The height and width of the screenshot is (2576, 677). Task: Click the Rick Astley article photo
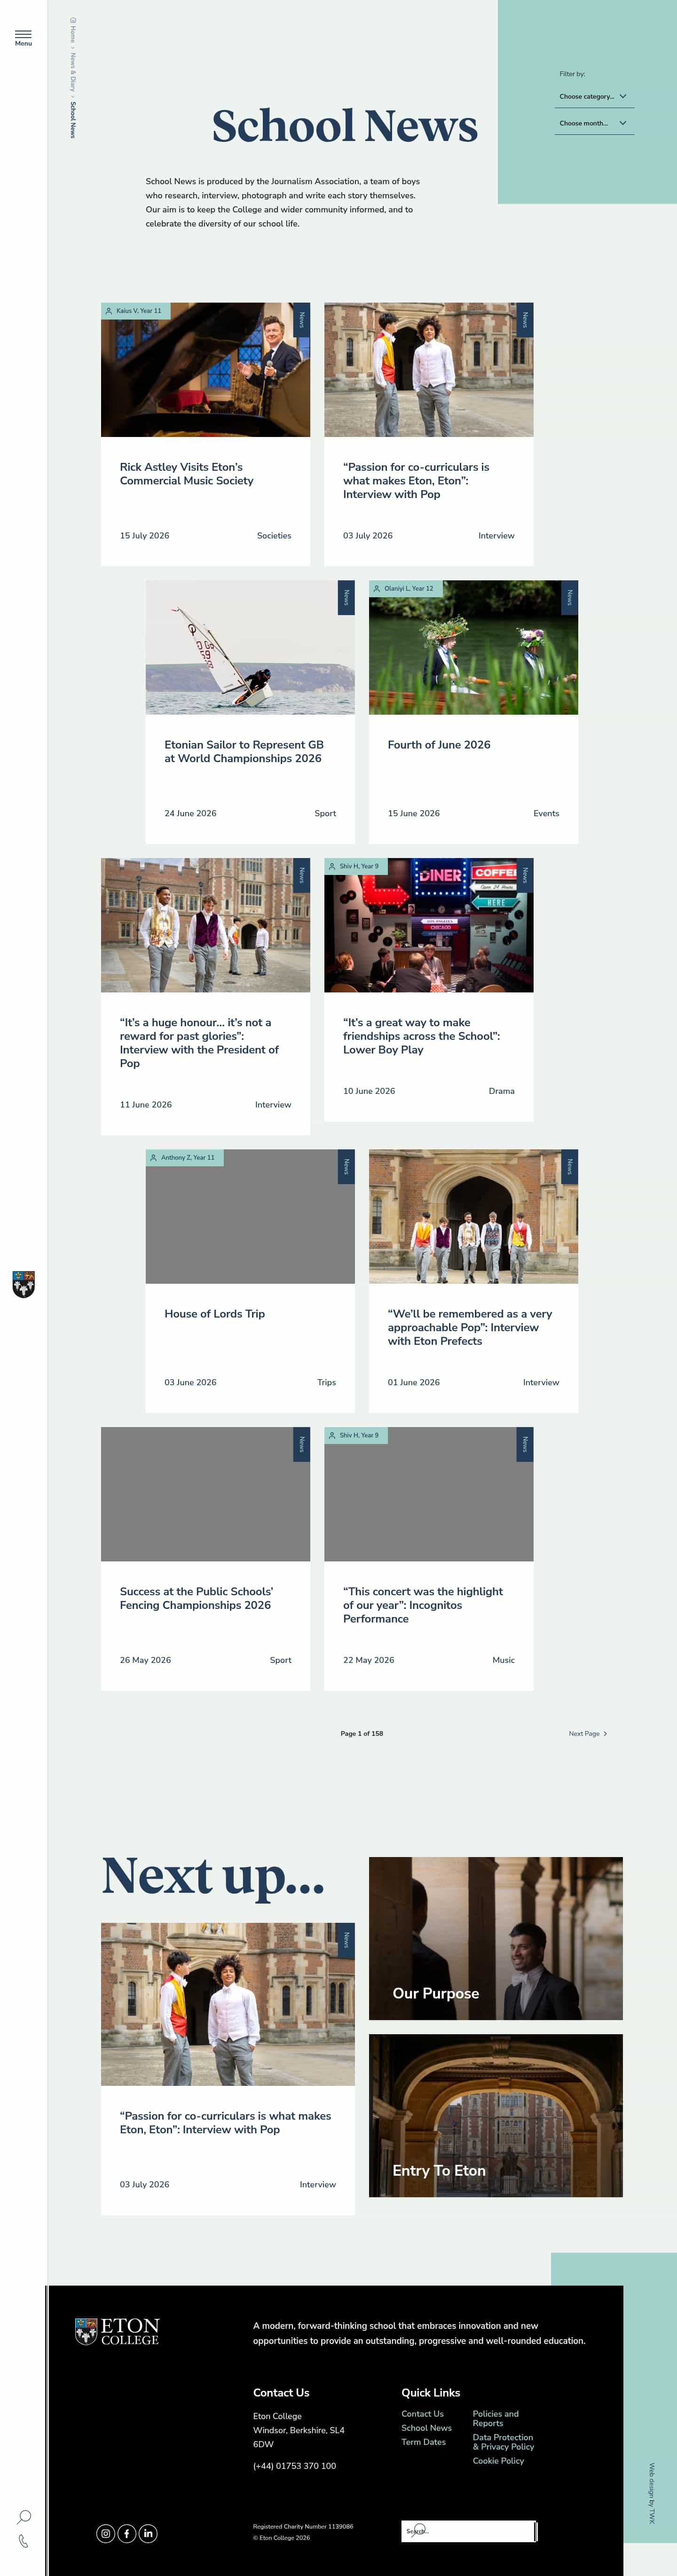tap(205, 370)
